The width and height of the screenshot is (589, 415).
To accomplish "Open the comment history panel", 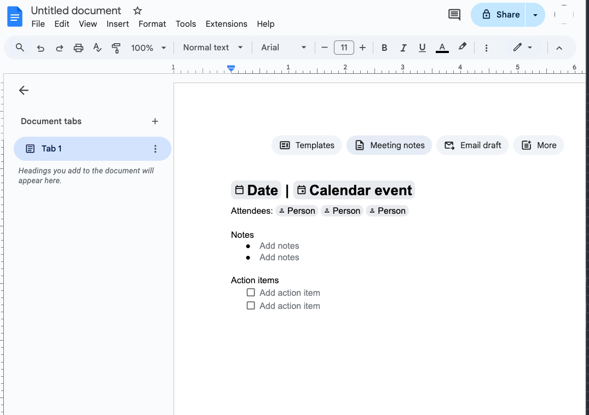I will 454,15.
